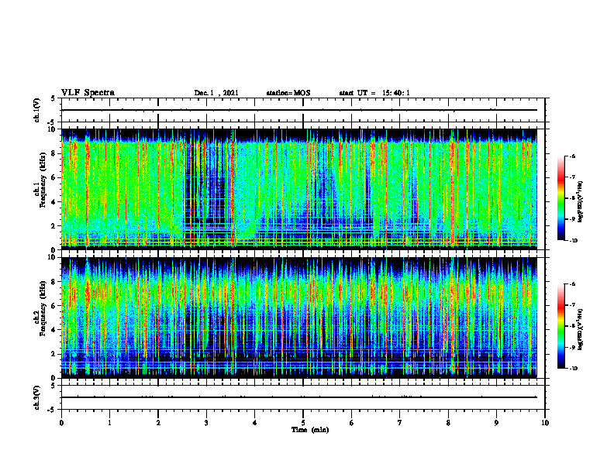The image size is (614, 474).
Task: Select the ch.1 colorbar "log(PSD)(V²/Hz)" label
Action: tap(581, 202)
